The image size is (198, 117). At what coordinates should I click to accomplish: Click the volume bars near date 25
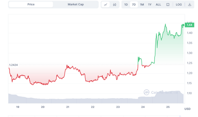tap(168, 97)
